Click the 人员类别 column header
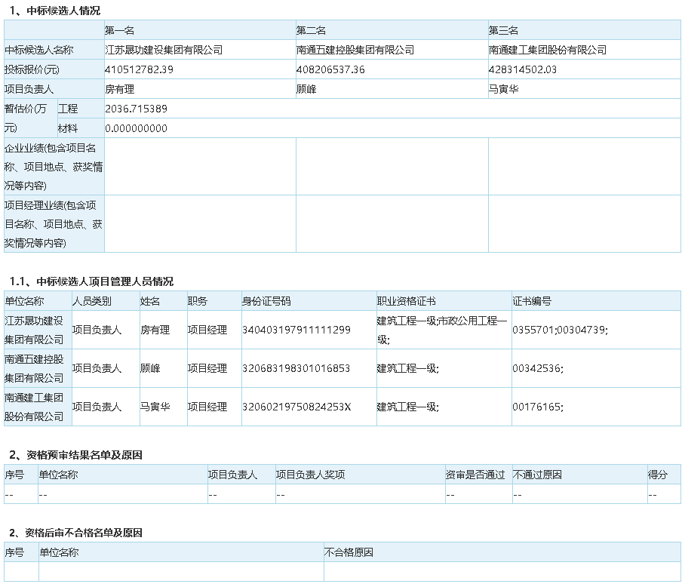The image size is (682, 587). coord(92,301)
